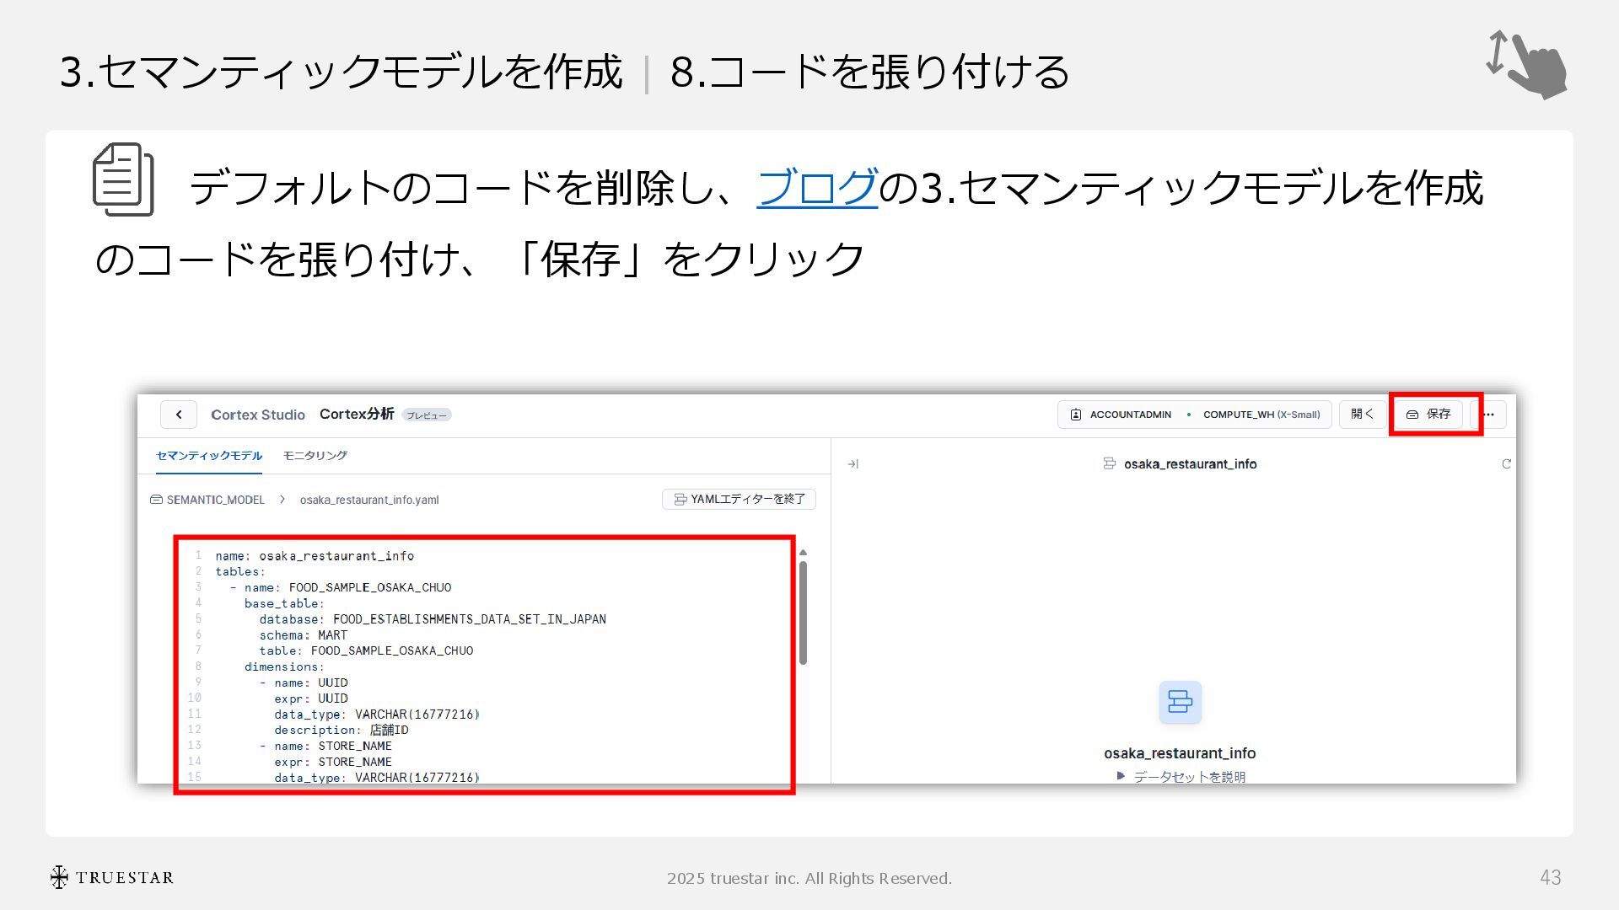
Task: Open the three-dots more options menu
Action: [1488, 415]
